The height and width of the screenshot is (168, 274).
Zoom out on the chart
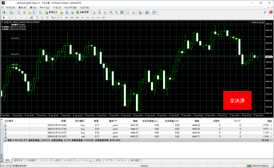click(116, 12)
